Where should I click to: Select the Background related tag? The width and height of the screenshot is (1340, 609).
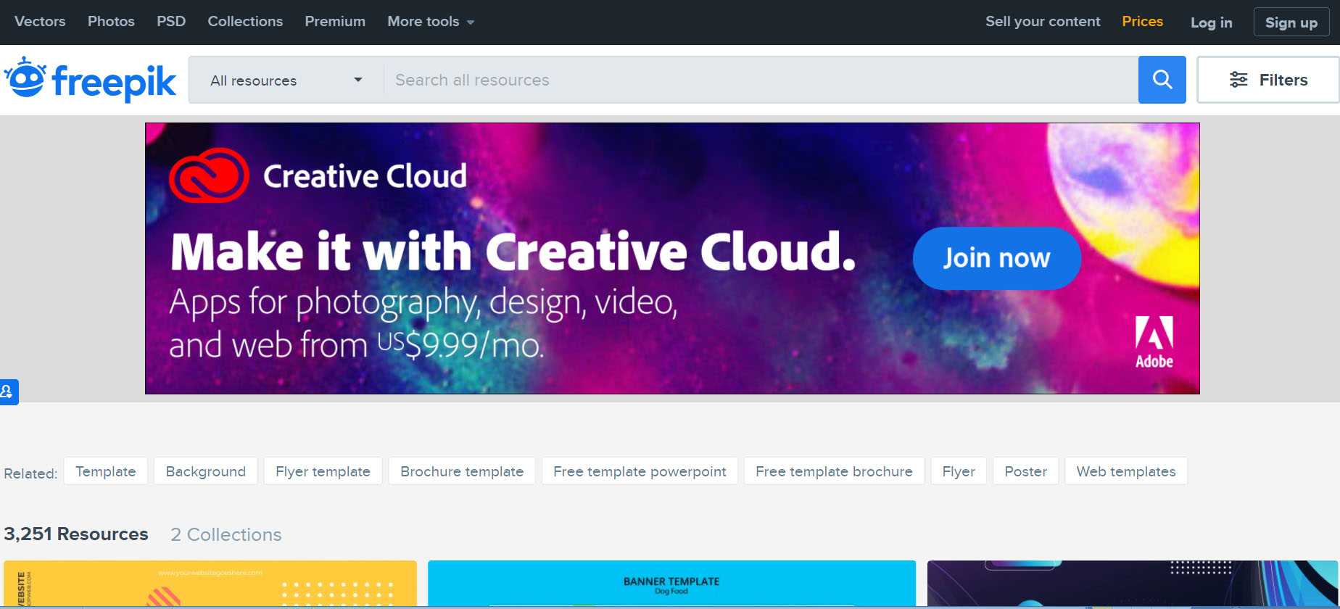click(x=206, y=471)
